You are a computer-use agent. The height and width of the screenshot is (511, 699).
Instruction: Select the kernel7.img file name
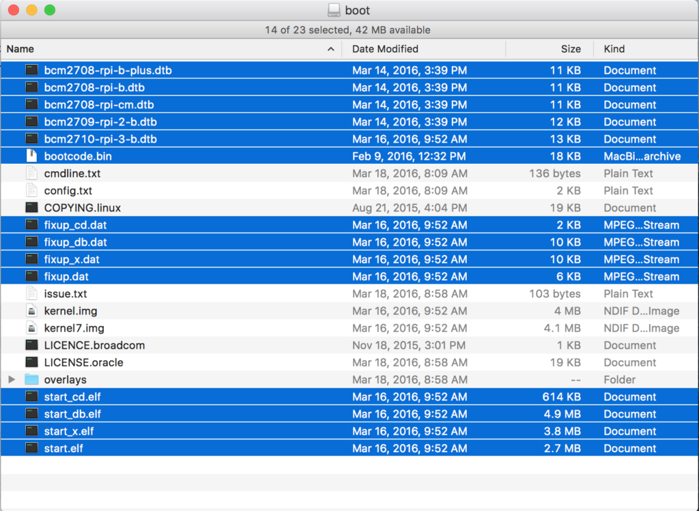click(74, 328)
